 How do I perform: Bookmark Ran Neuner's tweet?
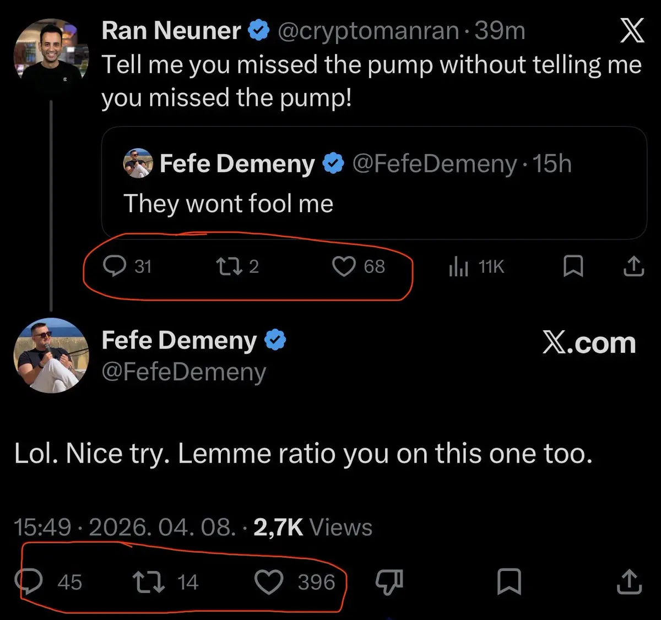pos(573,267)
